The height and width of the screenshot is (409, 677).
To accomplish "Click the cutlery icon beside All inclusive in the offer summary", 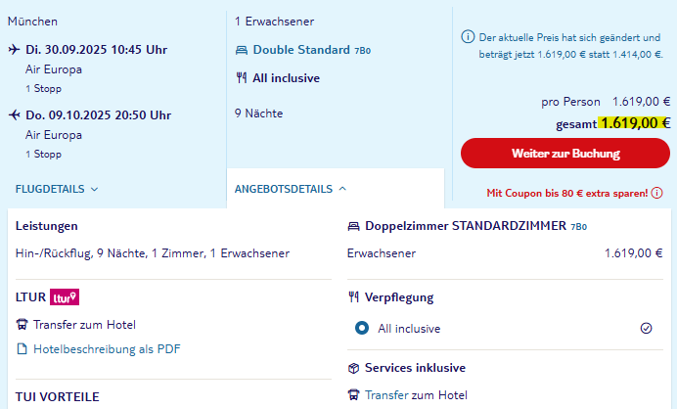I will (x=242, y=78).
